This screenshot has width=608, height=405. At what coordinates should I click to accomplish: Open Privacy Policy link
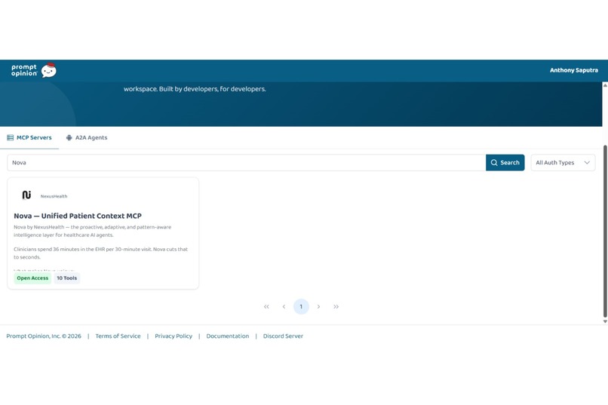173,336
